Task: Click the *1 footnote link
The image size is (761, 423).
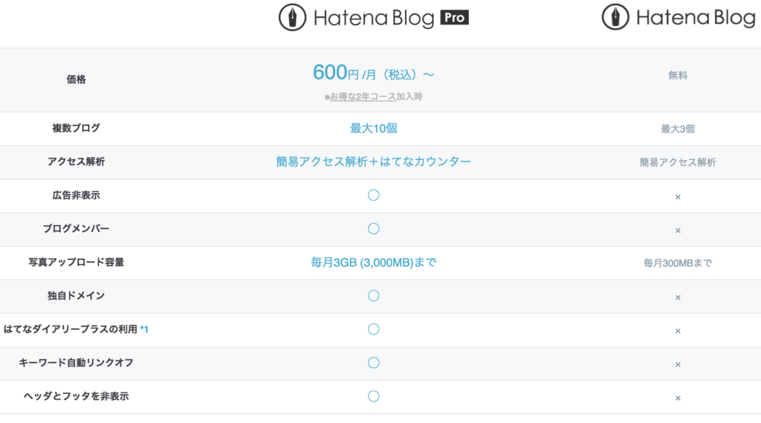Action: pos(144,329)
